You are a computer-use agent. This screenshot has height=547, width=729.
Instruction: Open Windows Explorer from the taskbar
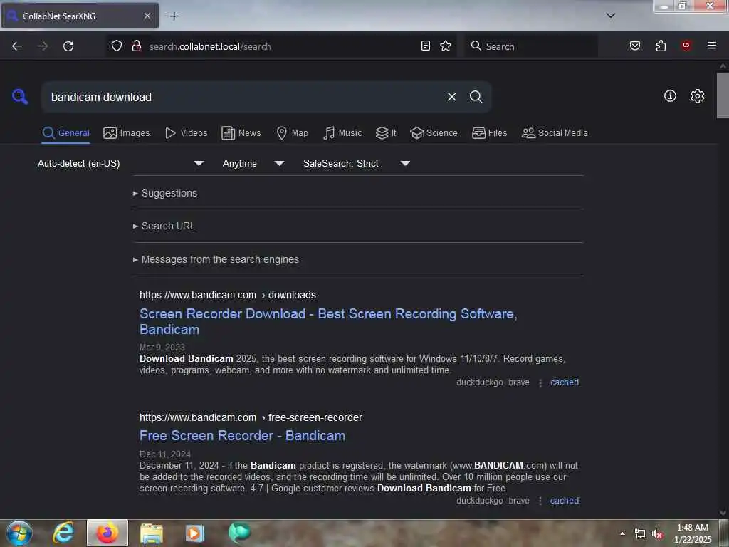(x=152, y=533)
